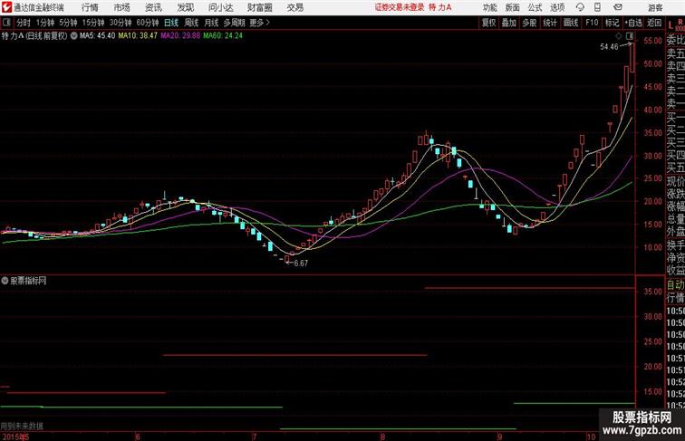Open the 行情 menu
Image resolution: width=685 pixels, height=441 pixels.
coord(90,7)
